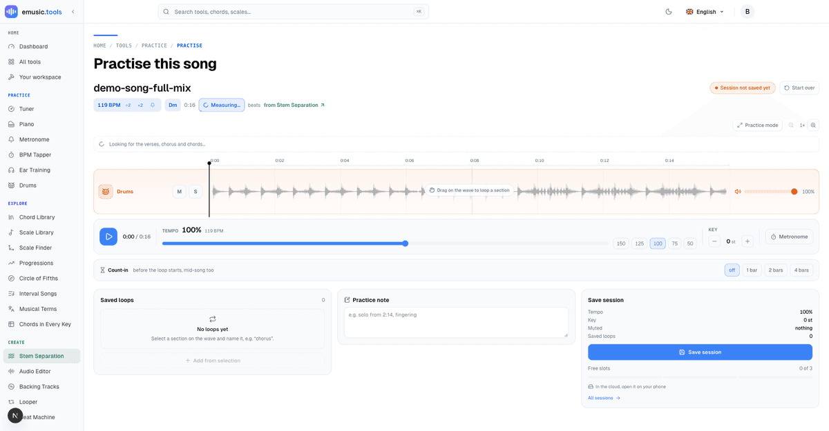
Task: Set tempo preset to 75
Action: tap(675, 243)
